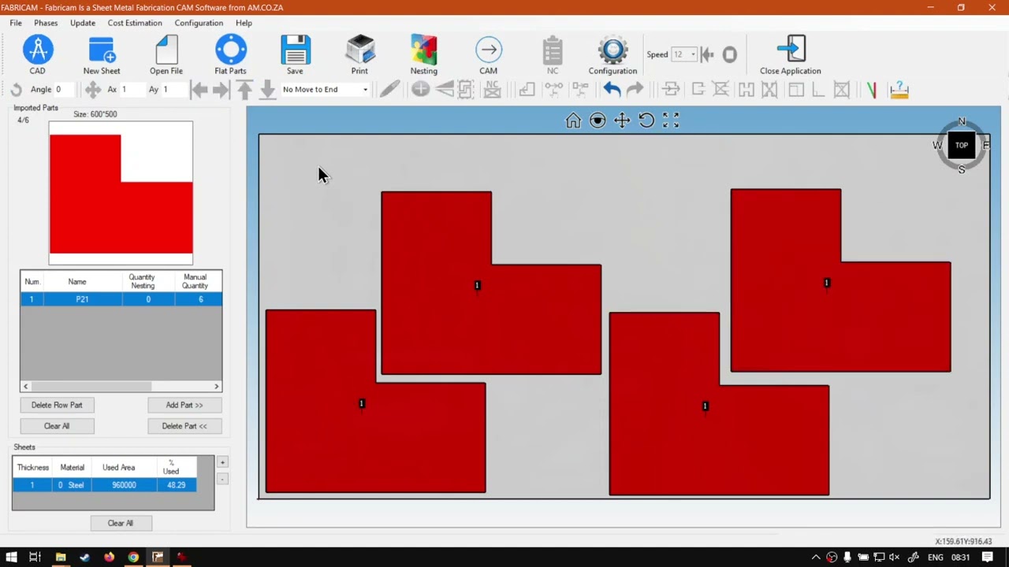Image resolution: width=1009 pixels, height=567 pixels.
Task: Click the Ay input field
Action: [x=174, y=90]
